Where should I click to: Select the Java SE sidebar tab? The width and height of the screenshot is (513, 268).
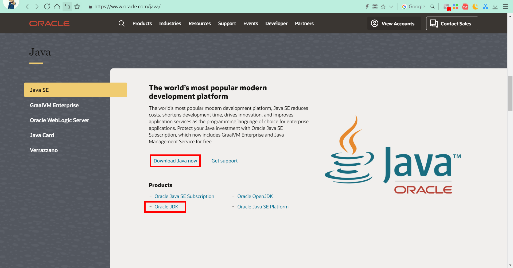click(76, 90)
